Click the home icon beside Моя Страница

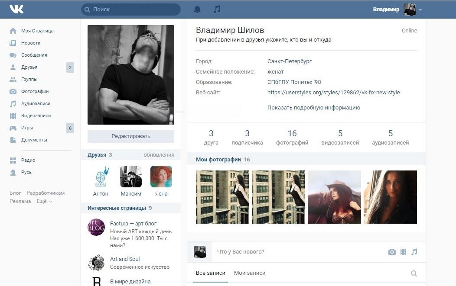coord(13,31)
